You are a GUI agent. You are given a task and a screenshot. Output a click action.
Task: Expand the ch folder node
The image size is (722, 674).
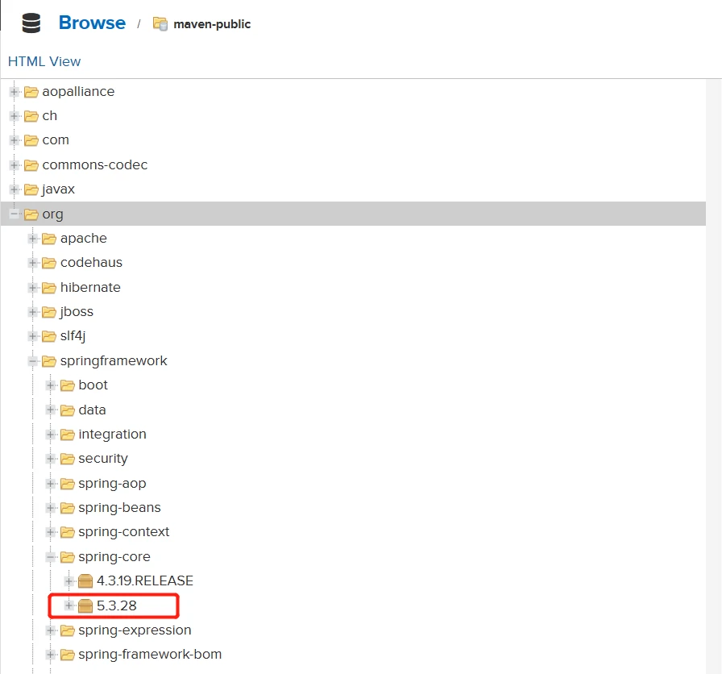click(15, 115)
